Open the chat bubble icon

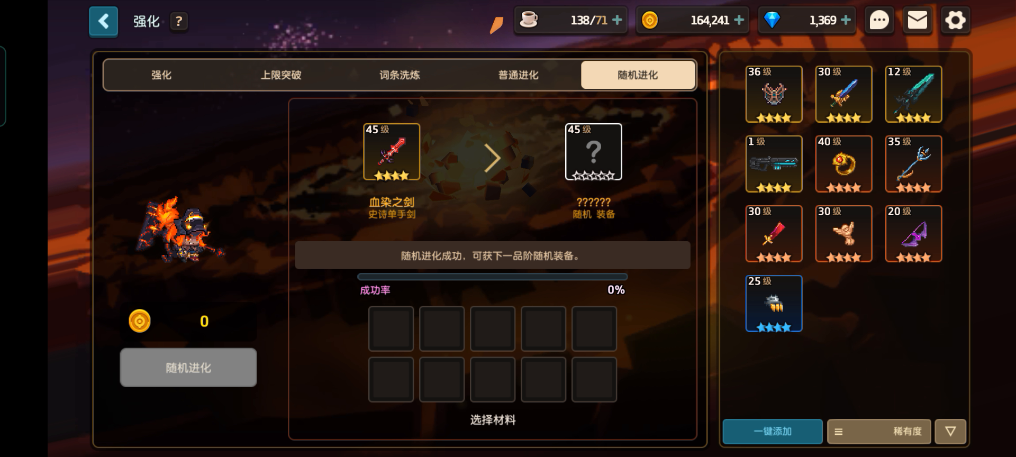[x=879, y=21]
